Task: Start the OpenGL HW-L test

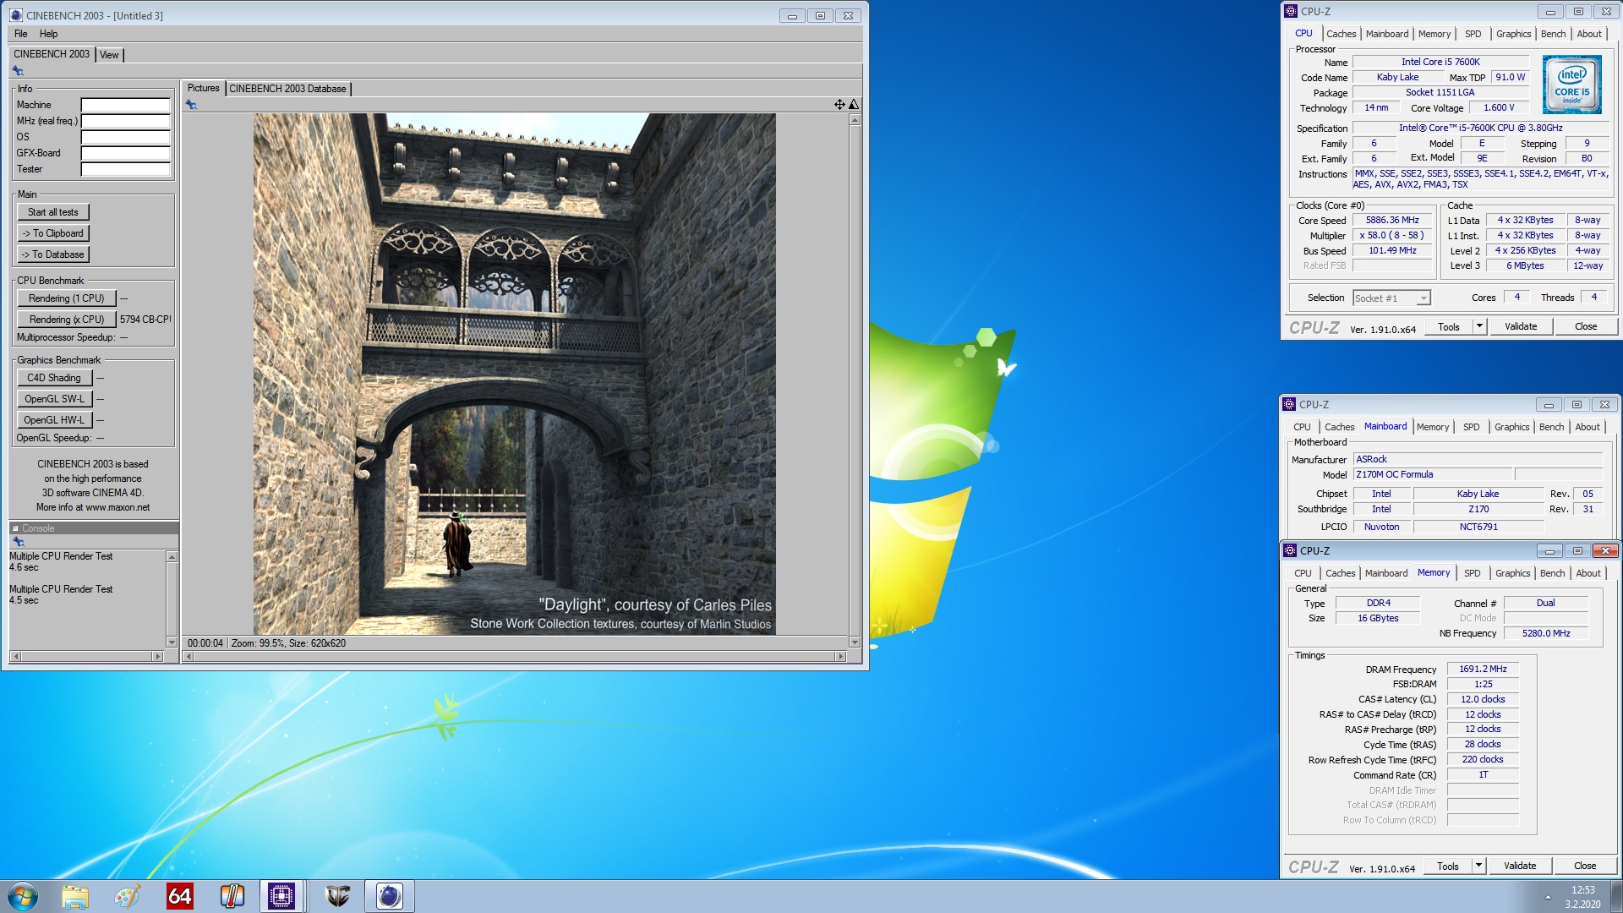Action: tap(54, 420)
